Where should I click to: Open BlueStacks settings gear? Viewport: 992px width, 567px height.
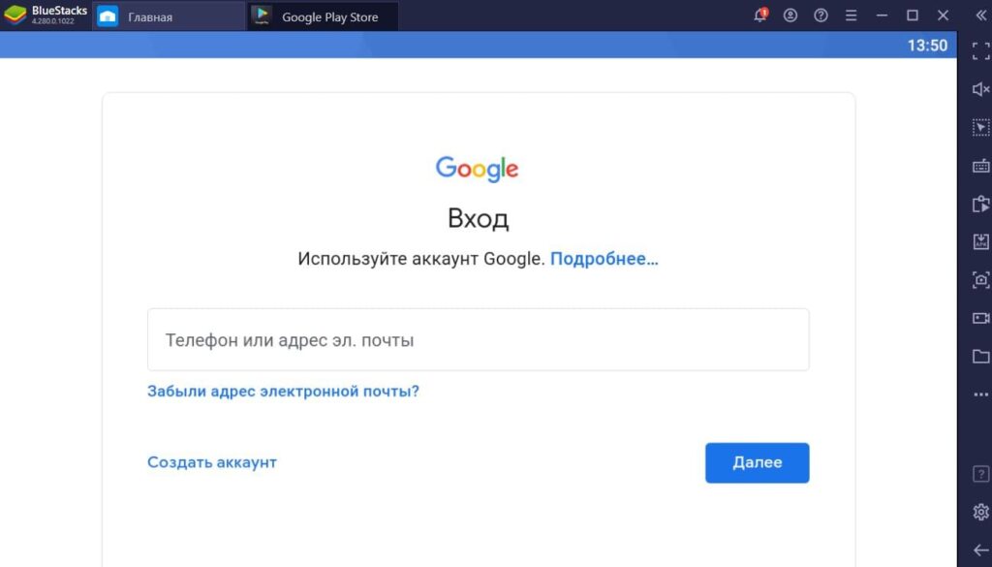click(980, 511)
